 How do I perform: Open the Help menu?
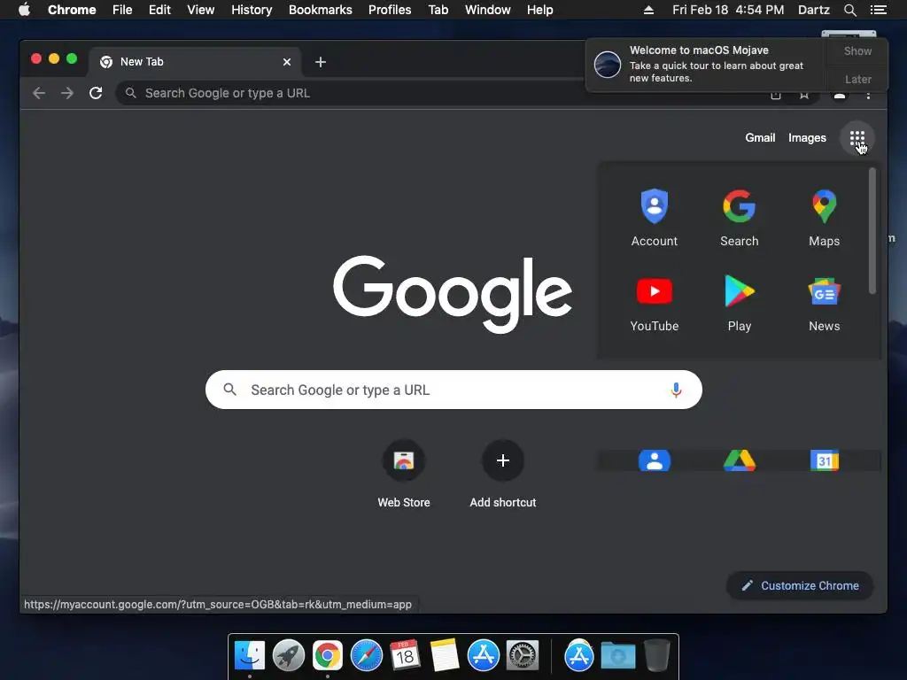539,10
